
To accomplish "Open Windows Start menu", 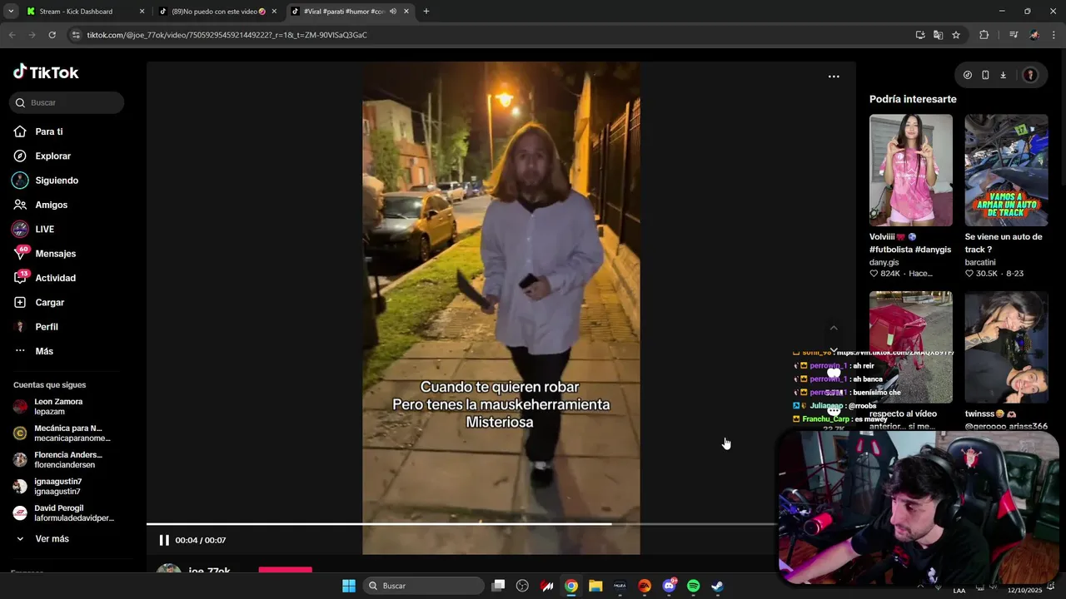I will pyautogui.click(x=349, y=586).
